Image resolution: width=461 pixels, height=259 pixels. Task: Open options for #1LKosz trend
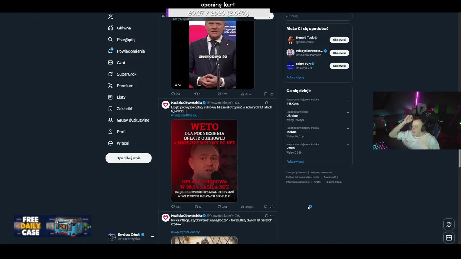click(x=347, y=100)
